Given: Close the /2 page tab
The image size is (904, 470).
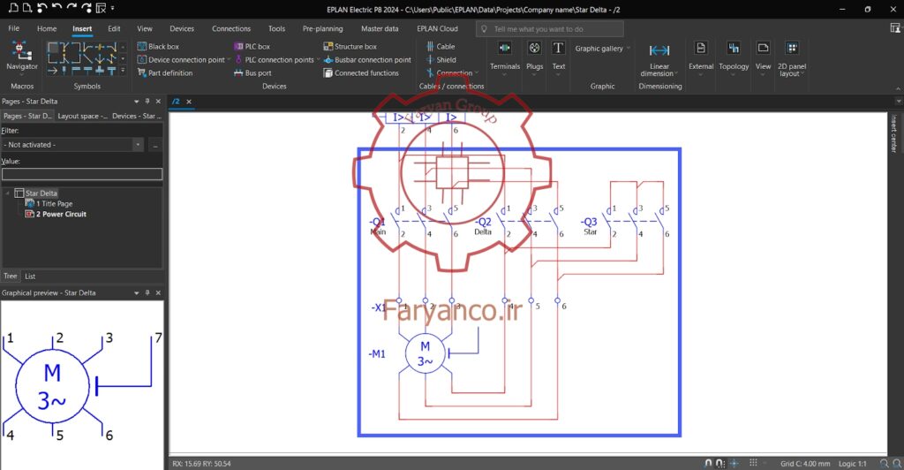Looking at the screenshot, I should pyautogui.click(x=189, y=102).
